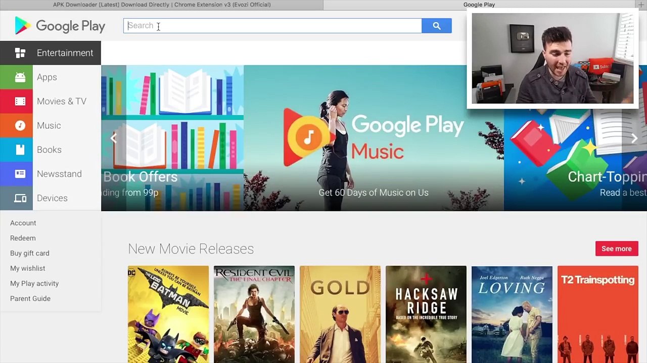Go to previous carousel banner arrow
Screen dimensions: 647x363
[113, 138]
